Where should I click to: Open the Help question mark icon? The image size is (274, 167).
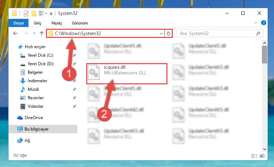(264, 23)
